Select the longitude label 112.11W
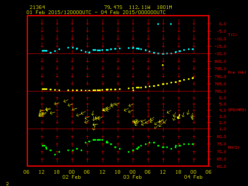 coord(139,7)
